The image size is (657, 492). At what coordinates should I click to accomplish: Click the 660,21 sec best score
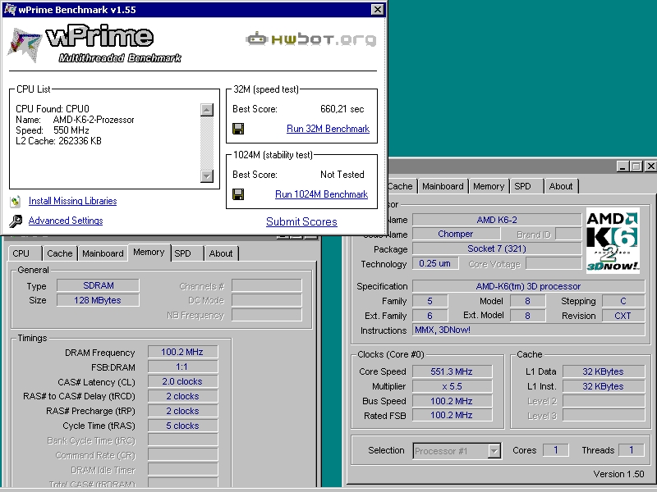coord(342,109)
